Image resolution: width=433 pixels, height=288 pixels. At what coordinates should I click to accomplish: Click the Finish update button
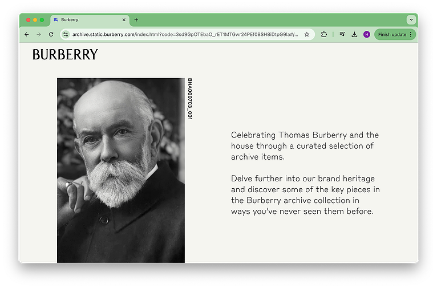point(392,35)
